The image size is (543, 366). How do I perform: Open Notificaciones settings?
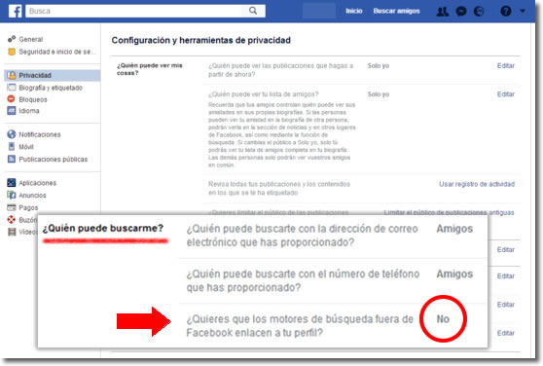point(40,134)
